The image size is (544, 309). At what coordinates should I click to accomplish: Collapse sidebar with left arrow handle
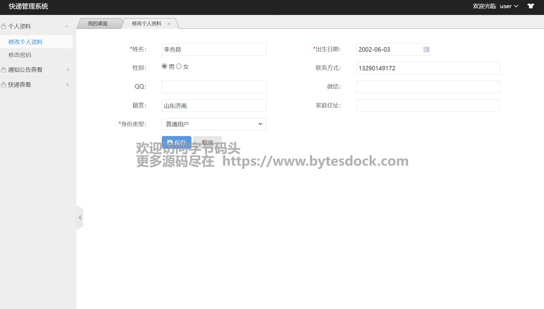80,217
